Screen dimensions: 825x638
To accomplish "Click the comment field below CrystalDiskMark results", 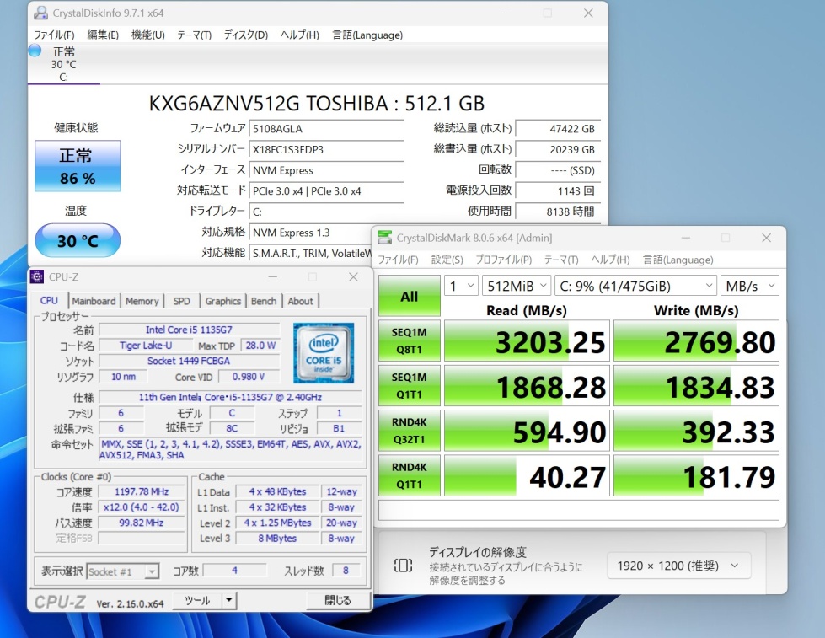I will 579,510.
